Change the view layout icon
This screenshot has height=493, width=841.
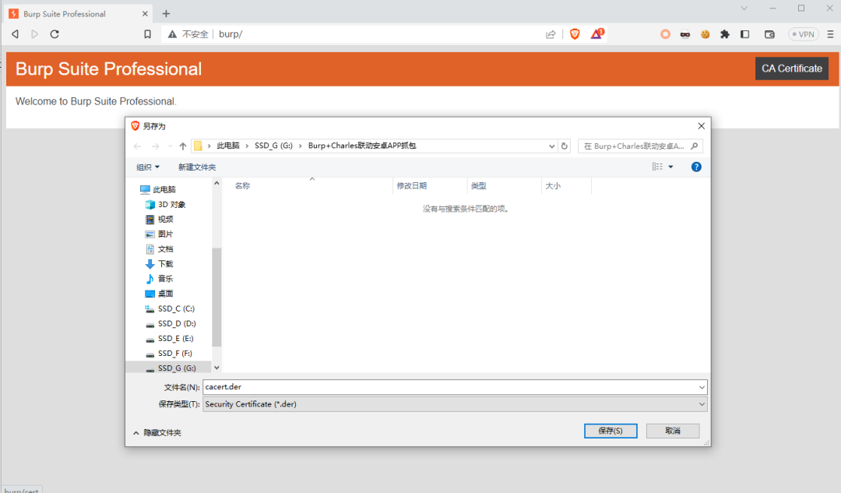657,167
